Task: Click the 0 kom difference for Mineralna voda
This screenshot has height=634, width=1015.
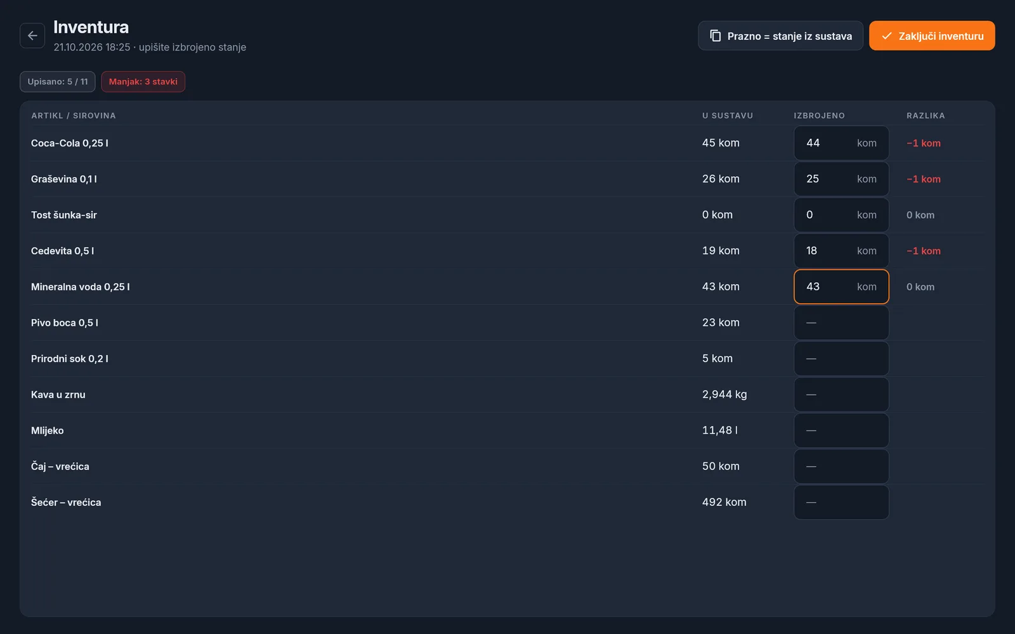Action: (x=920, y=287)
